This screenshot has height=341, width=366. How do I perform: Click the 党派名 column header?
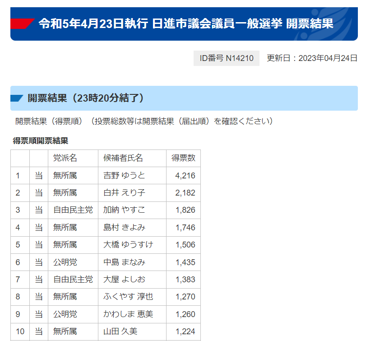click(65, 158)
